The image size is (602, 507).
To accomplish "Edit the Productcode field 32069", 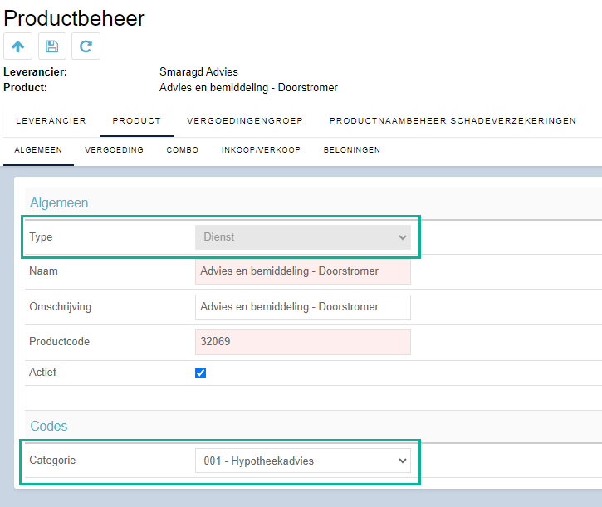I will coord(303,342).
